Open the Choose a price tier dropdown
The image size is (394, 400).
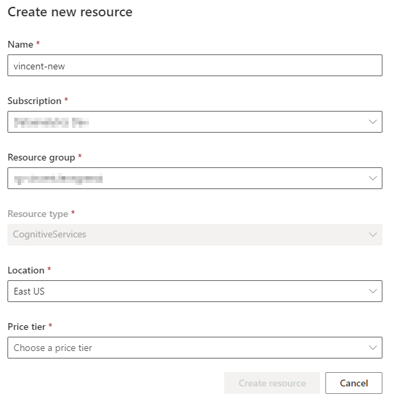point(195,348)
